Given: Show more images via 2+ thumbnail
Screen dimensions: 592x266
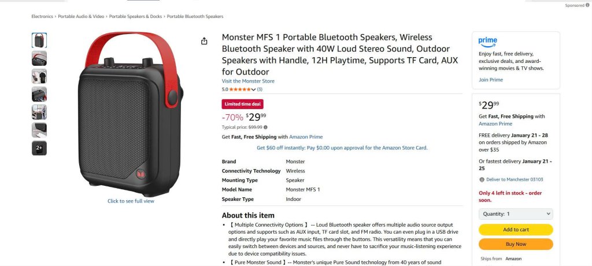Looking at the screenshot, I should coord(39,148).
